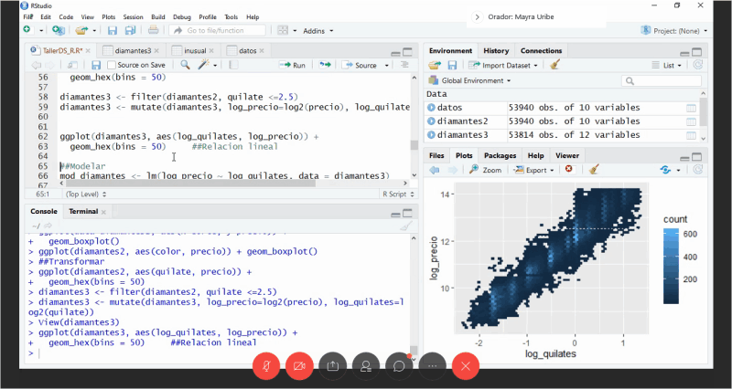Save the current script with the editor's disk icon
The height and width of the screenshot is (389, 732).
(x=96, y=65)
